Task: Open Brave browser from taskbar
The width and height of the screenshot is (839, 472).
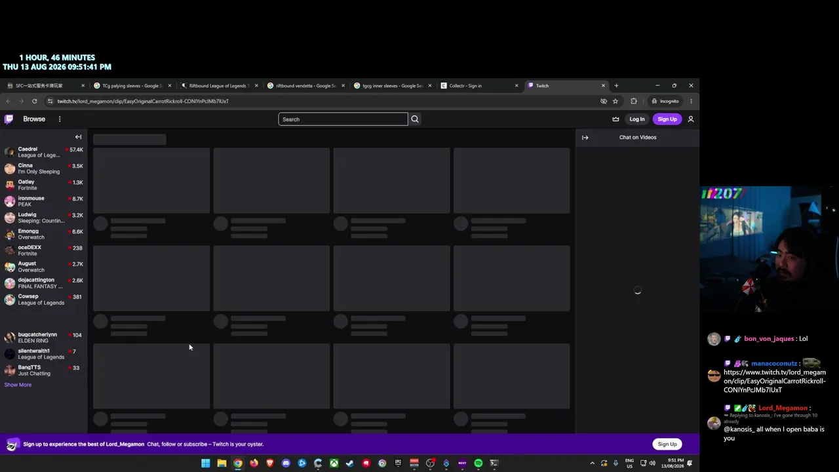Action: [269, 463]
